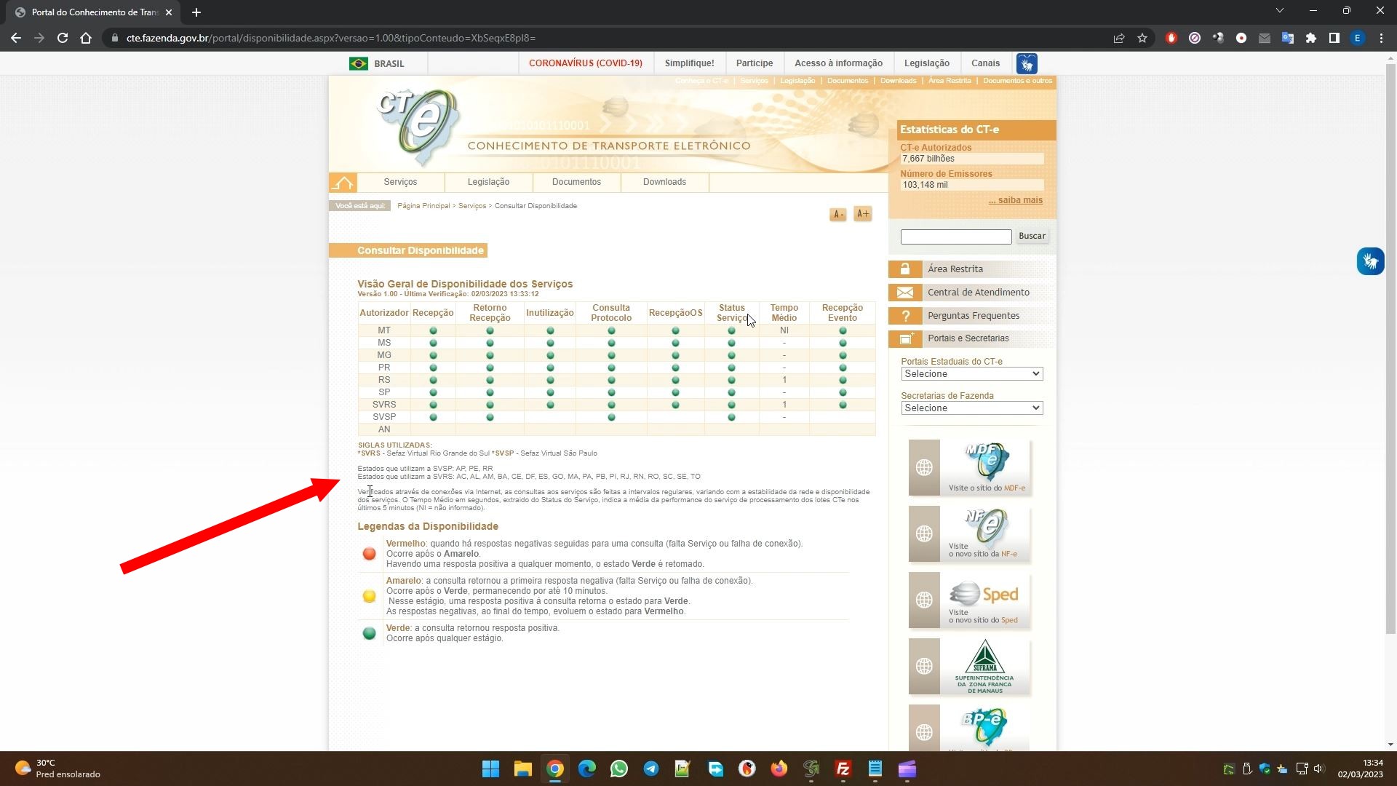Click the Portais e Secretarias icon
This screenshot has height=786, width=1397.
905,338
